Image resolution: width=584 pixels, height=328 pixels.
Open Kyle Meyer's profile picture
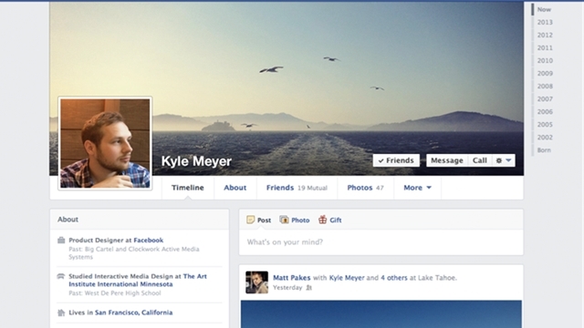pyautogui.click(x=105, y=143)
